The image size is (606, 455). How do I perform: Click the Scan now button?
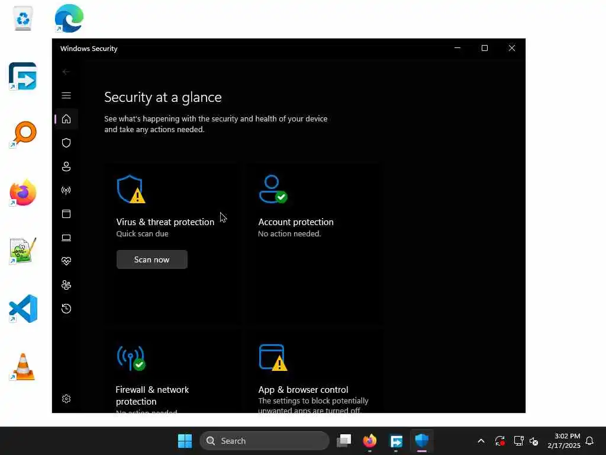[152, 259]
